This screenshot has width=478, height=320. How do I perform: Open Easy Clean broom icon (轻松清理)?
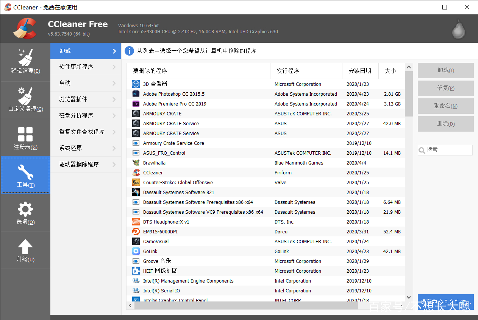click(25, 57)
